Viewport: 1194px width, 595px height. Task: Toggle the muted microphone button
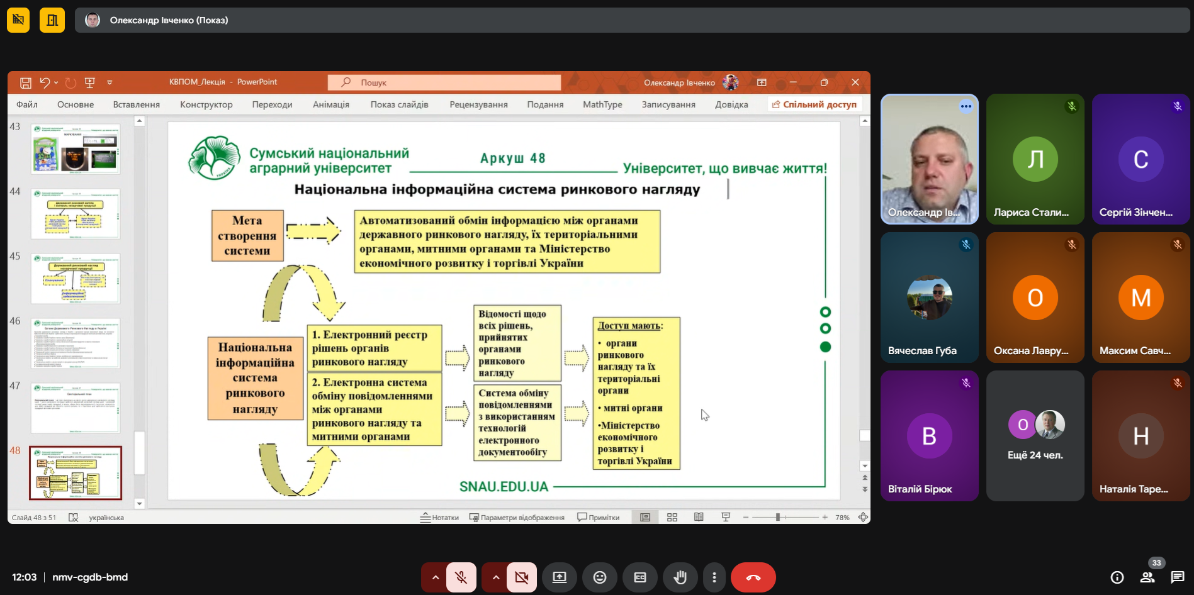click(461, 577)
